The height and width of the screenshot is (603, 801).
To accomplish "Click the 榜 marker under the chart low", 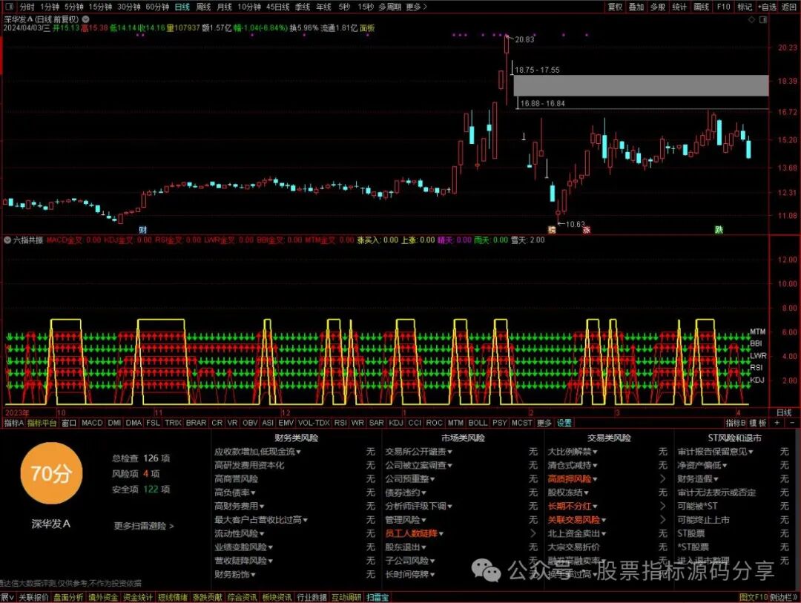I will tap(552, 230).
